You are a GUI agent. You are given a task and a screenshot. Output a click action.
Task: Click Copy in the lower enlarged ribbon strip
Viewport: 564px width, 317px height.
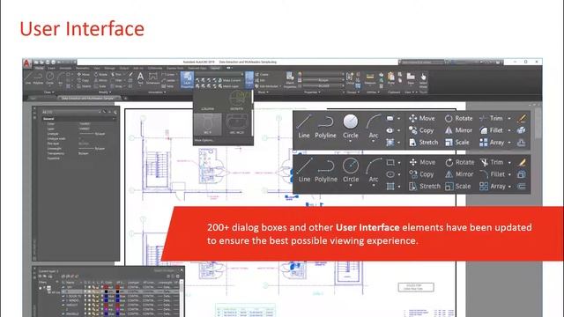pyautogui.click(x=421, y=174)
